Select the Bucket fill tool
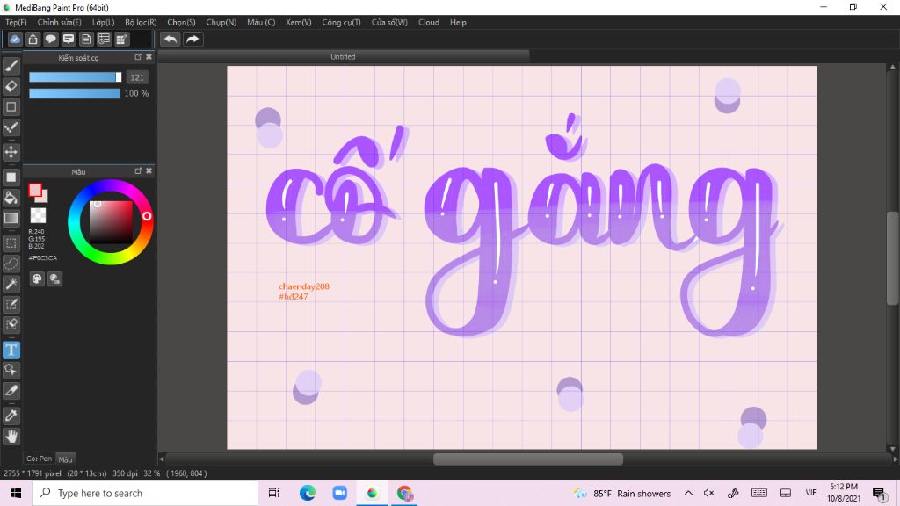900x506 pixels. click(11, 198)
